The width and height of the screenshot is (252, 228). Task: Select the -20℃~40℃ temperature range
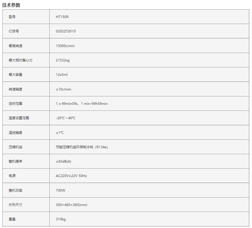(65, 118)
